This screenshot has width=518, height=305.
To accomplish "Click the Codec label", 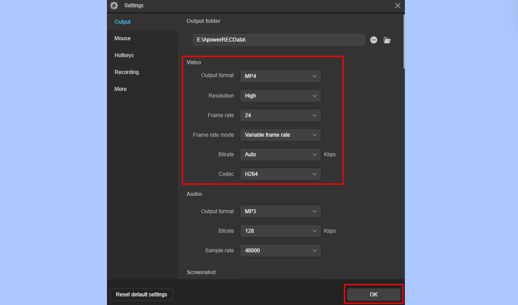I will (226, 174).
